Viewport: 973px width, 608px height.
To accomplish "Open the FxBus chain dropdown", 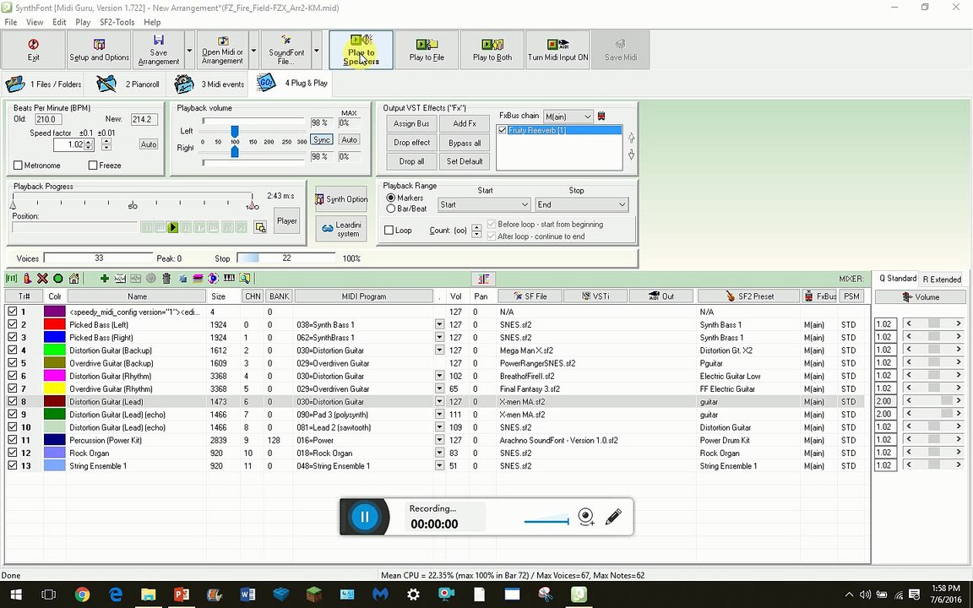I will [x=587, y=117].
